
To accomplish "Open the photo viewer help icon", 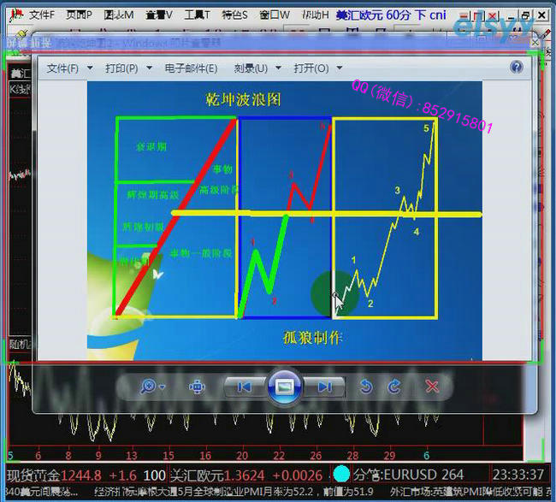I will tap(516, 68).
